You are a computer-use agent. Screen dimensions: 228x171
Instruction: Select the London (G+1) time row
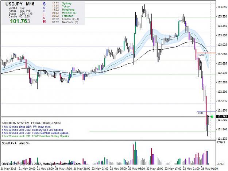tap(65, 19)
